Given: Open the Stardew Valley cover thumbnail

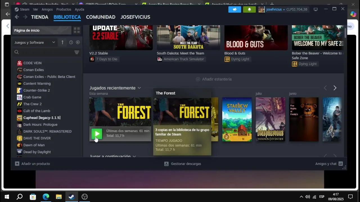Looking at the screenshot, I should (x=237, y=119).
